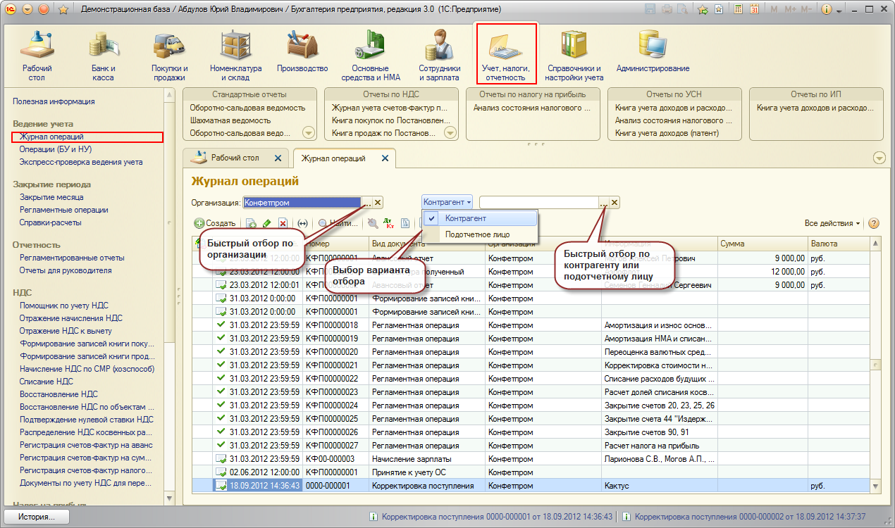Open the Контрагент filter type dropdown
Image resolution: width=895 pixels, height=528 pixels.
[x=447, y=202]
